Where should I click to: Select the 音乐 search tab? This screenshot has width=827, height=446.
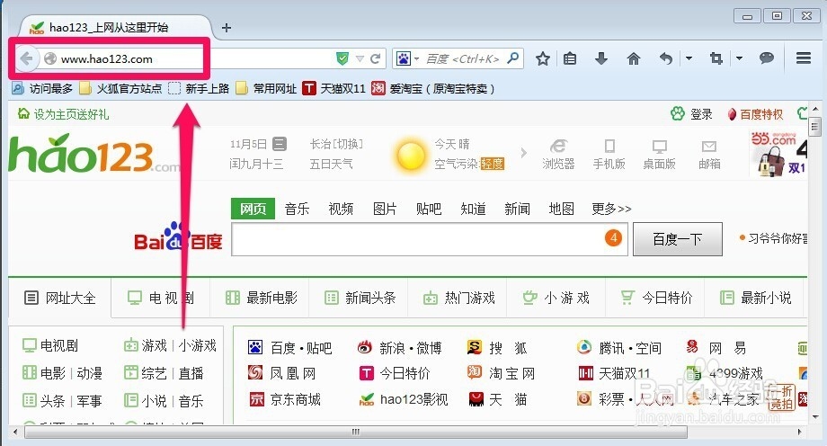tap(297, 209)
